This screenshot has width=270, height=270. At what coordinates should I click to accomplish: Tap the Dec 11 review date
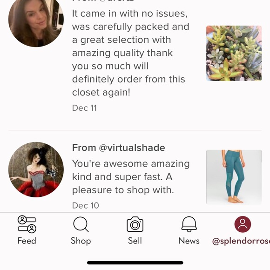[84, 108]
